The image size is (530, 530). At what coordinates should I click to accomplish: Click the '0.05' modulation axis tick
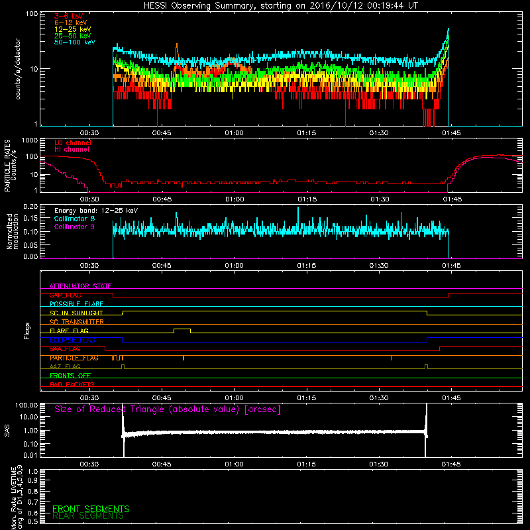30,244
